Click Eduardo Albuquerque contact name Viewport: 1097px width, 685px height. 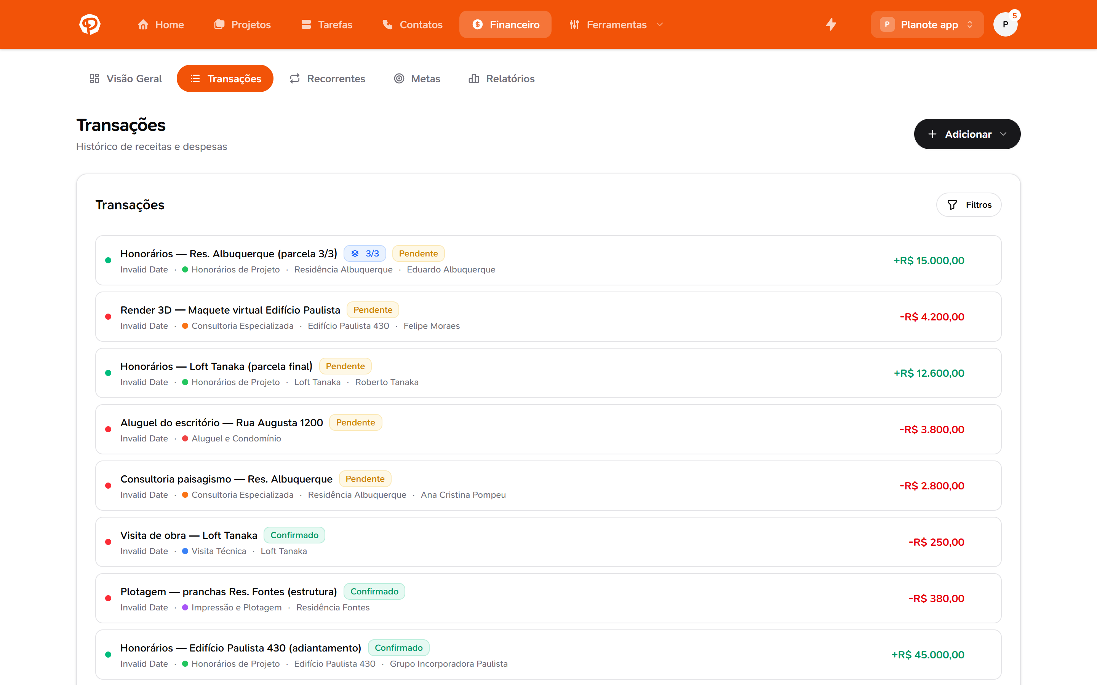coord(451,269)
